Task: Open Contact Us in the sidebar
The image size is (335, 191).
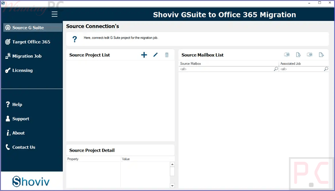Action: [20, 147]
